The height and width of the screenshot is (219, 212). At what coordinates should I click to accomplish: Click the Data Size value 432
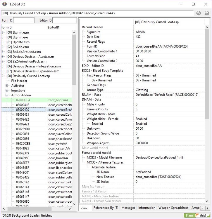[x=138, y=37]
